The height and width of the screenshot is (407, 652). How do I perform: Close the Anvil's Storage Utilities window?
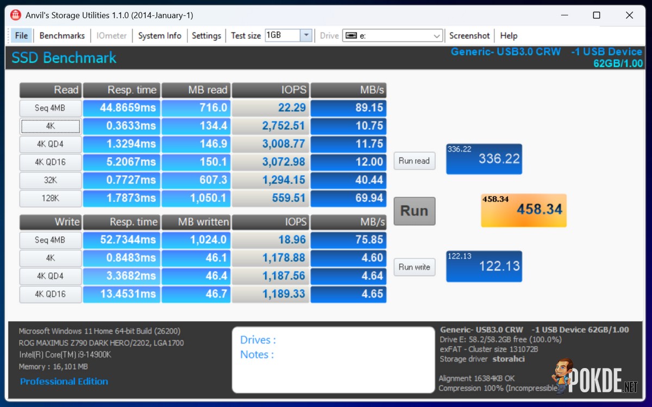coord(629,15)
